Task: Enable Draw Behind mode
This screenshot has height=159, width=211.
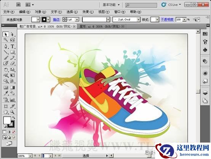Action: pos(9,137)
